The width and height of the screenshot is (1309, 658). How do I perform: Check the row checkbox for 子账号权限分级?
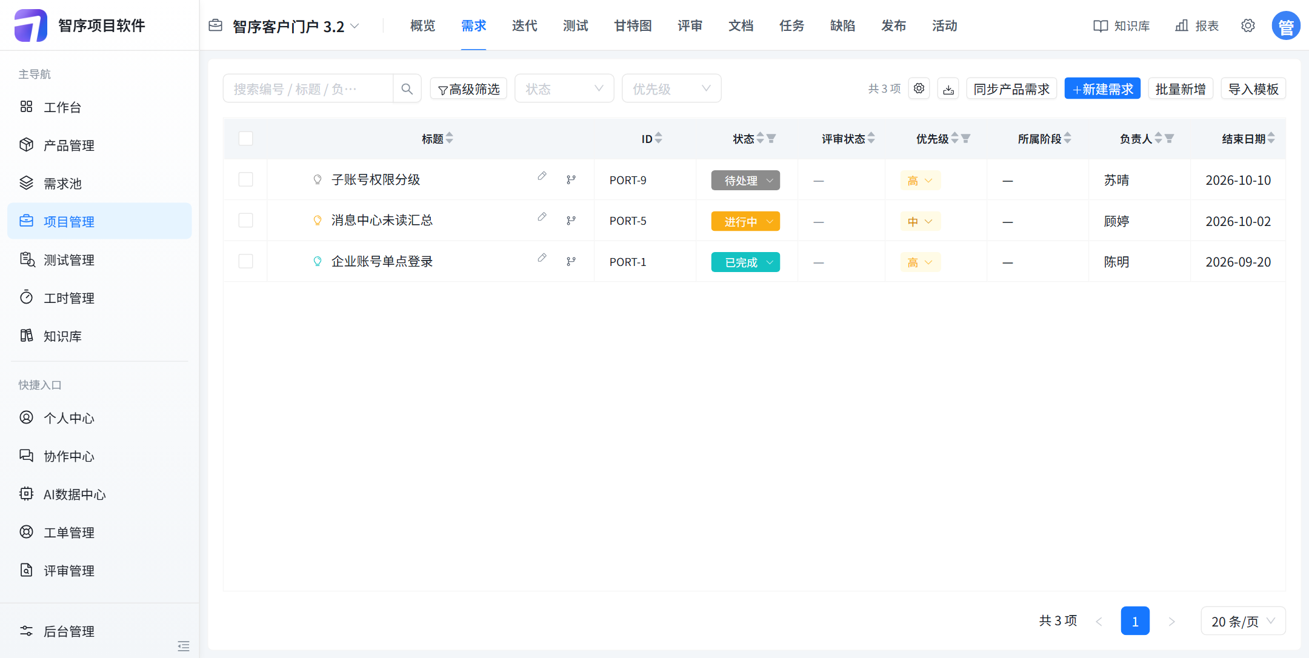pos(245,179)
